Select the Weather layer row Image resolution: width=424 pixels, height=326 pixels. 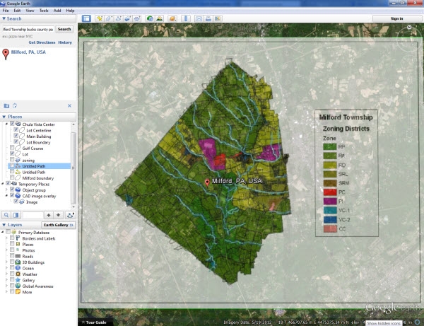coord(30,274)
